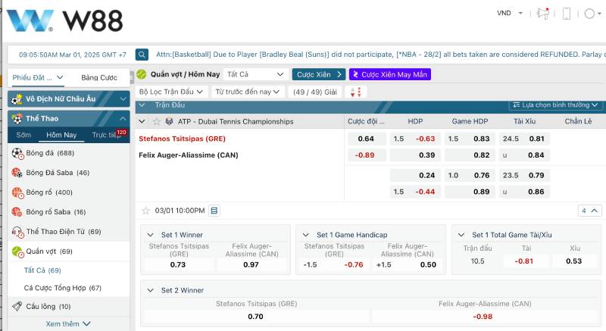Screen dimensions: 606x331
Task: Select Bóng rổ Saba (16)
Action: click(x=68, y=212)
